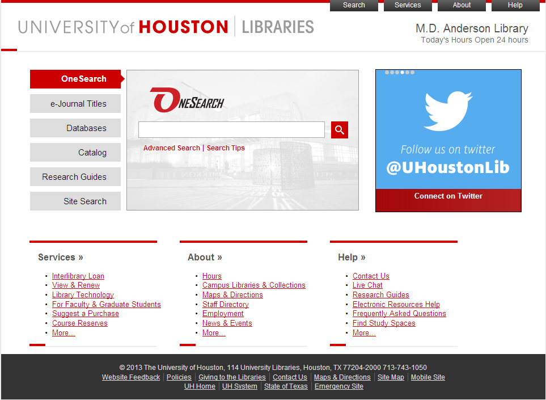Screen dimensions: 546x400
Task: Open the View & Renew link
Action: (76, 285)
